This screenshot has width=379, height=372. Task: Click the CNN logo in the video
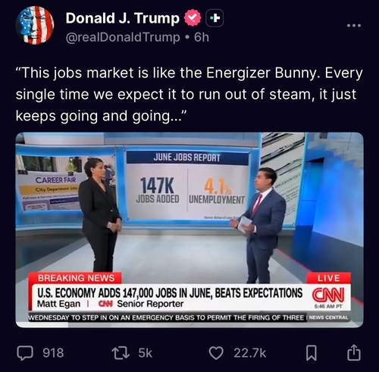coord(328,295)
